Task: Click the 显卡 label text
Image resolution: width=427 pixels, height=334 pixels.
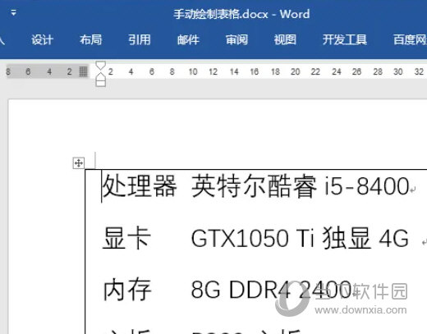Action: pos(126,238)
